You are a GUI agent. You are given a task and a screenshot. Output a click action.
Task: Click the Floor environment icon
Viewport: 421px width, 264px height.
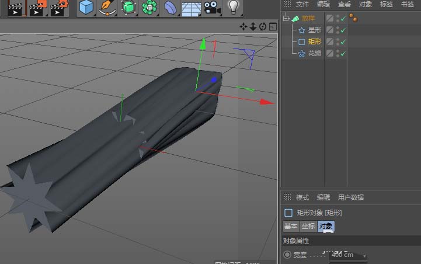point(191,8)
